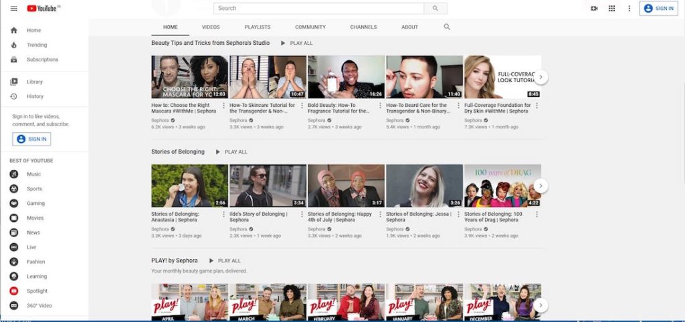Open History from the sidebar

pyautogui.click(x=35, y=96)
